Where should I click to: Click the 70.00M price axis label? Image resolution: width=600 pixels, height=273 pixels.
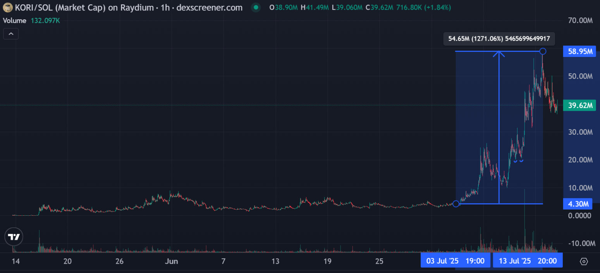click(x=580, y=21)
